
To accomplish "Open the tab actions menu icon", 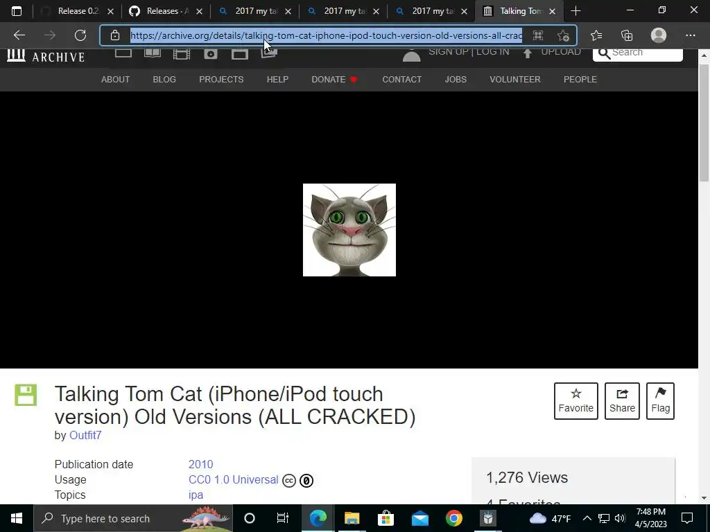I will click(x=17, y=11).
